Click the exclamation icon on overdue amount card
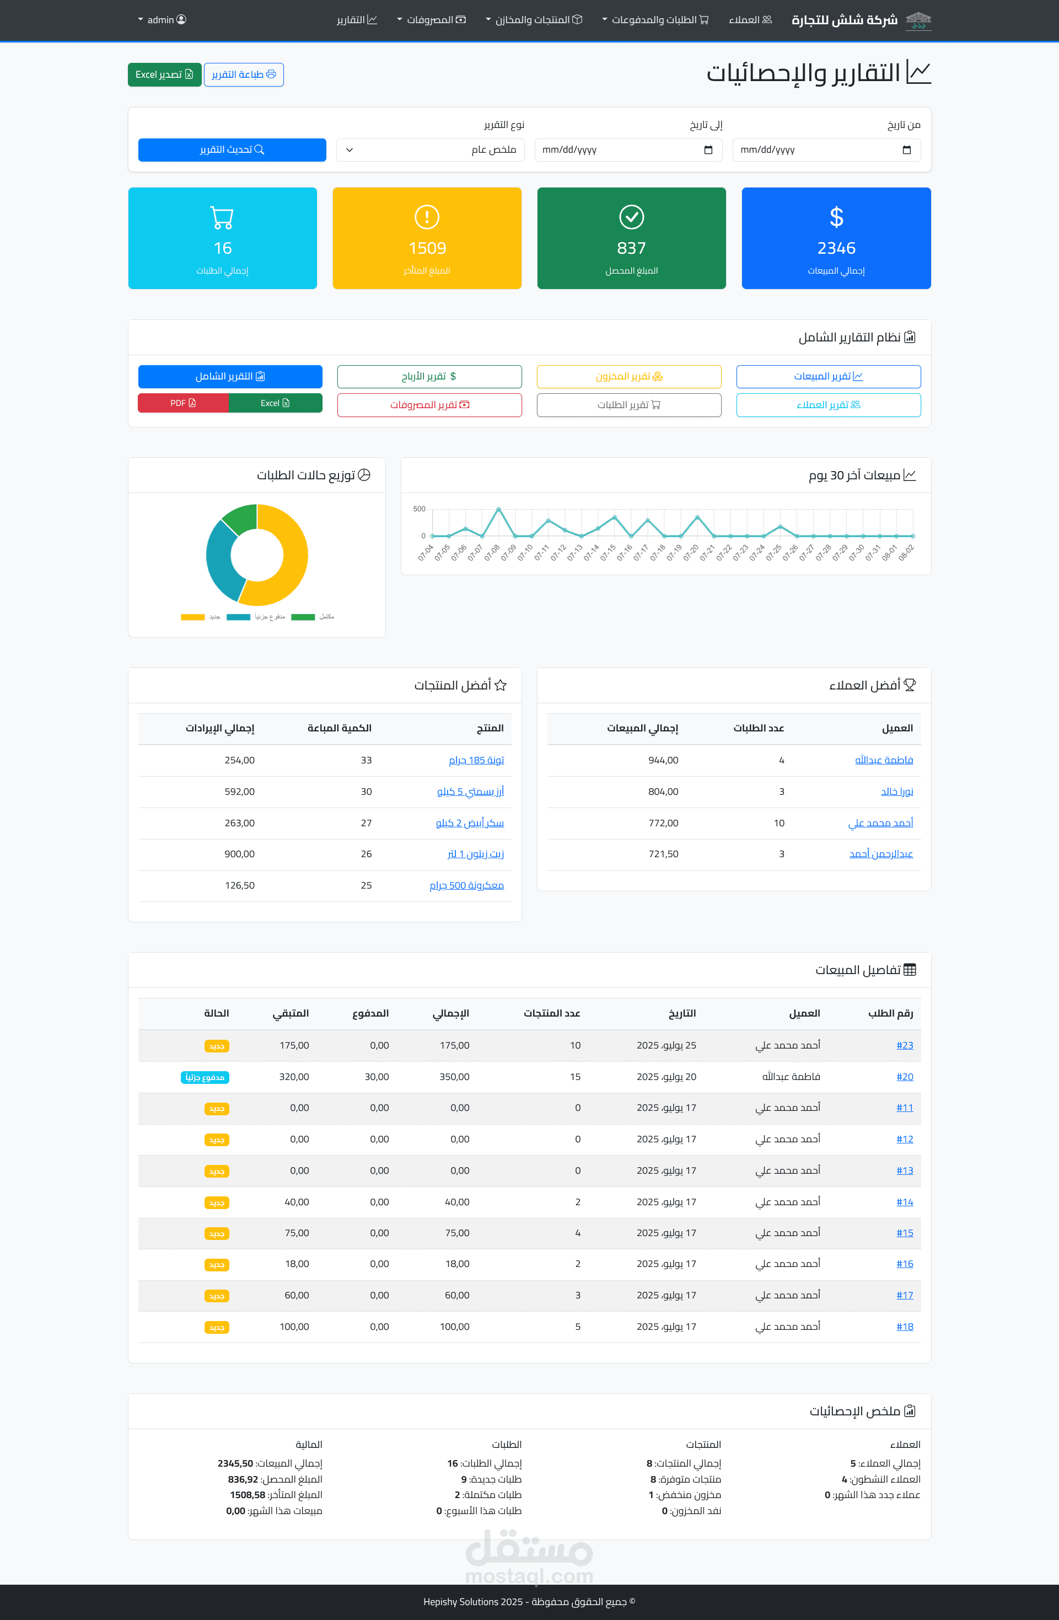This screenshot has width=1059, height=1620. click(427, 218)
